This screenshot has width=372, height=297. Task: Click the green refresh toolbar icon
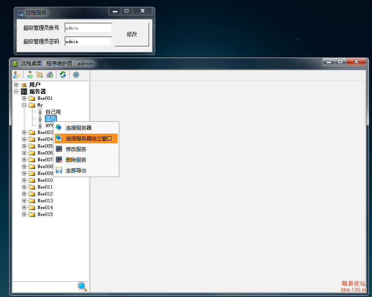63,75
